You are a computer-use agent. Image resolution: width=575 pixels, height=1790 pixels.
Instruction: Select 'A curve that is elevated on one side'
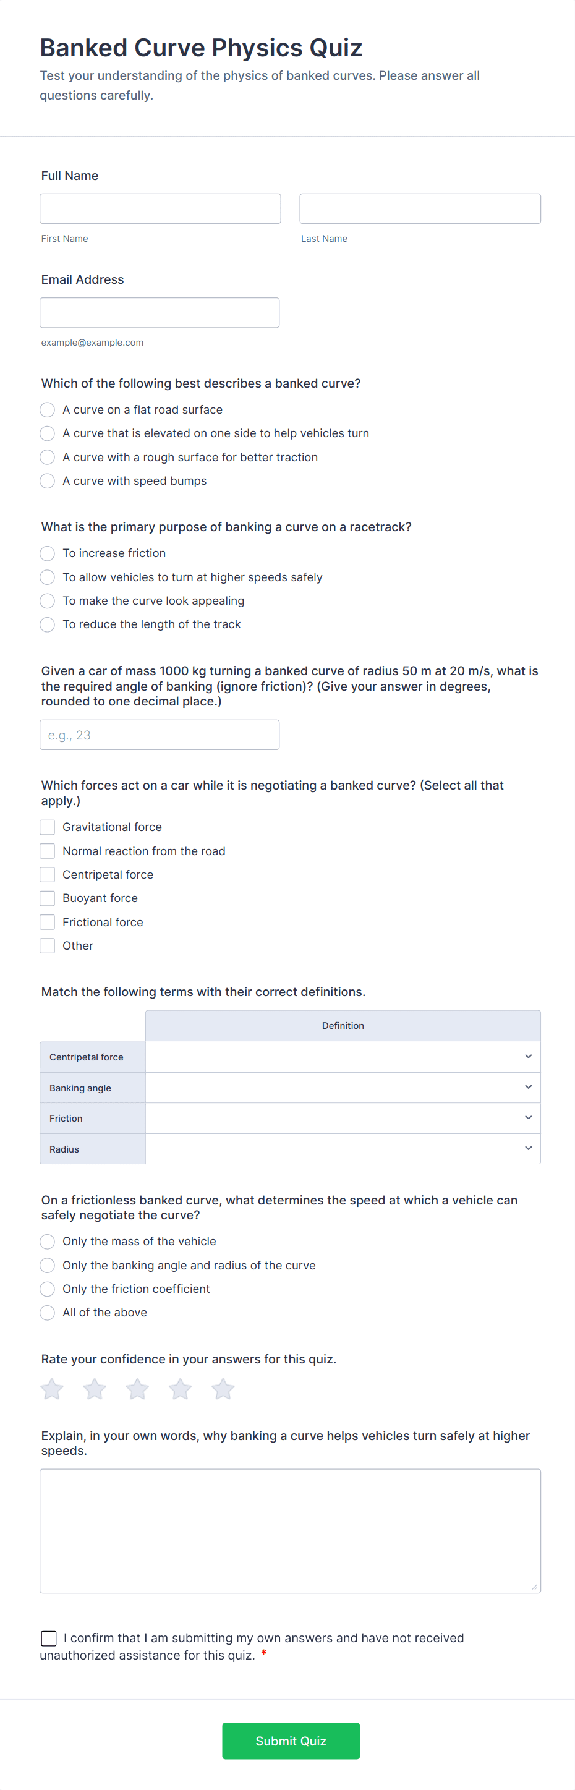pyautogui.click(x=47, y=433)
